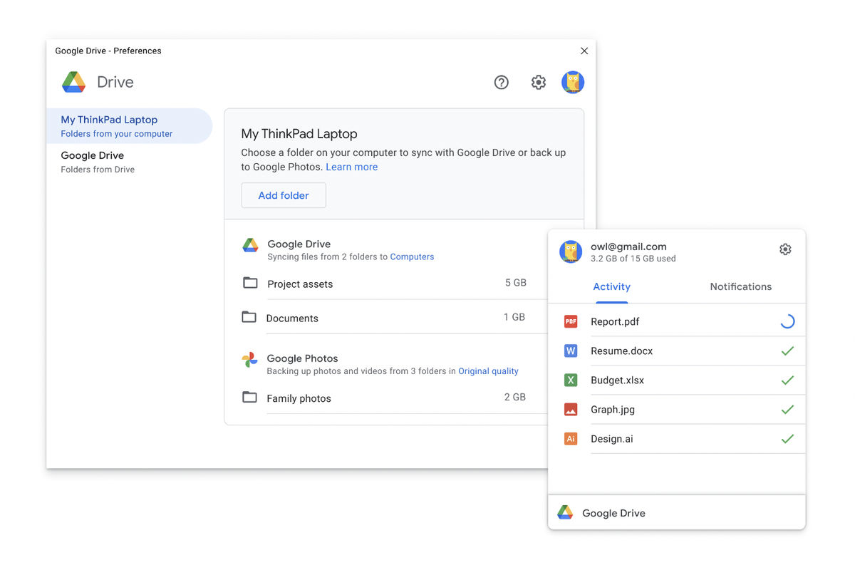Select the Project assets folder row
The image size is (855, 570).
pos(385,284)
